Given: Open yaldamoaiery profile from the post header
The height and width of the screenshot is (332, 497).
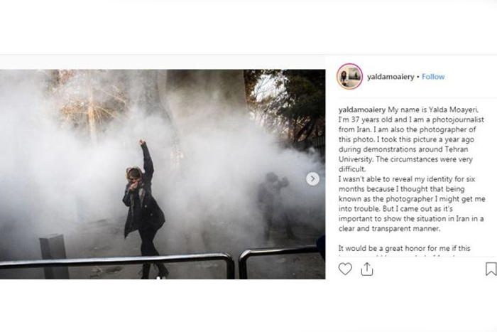Looking at the screenshot, I should coord(390,77).
